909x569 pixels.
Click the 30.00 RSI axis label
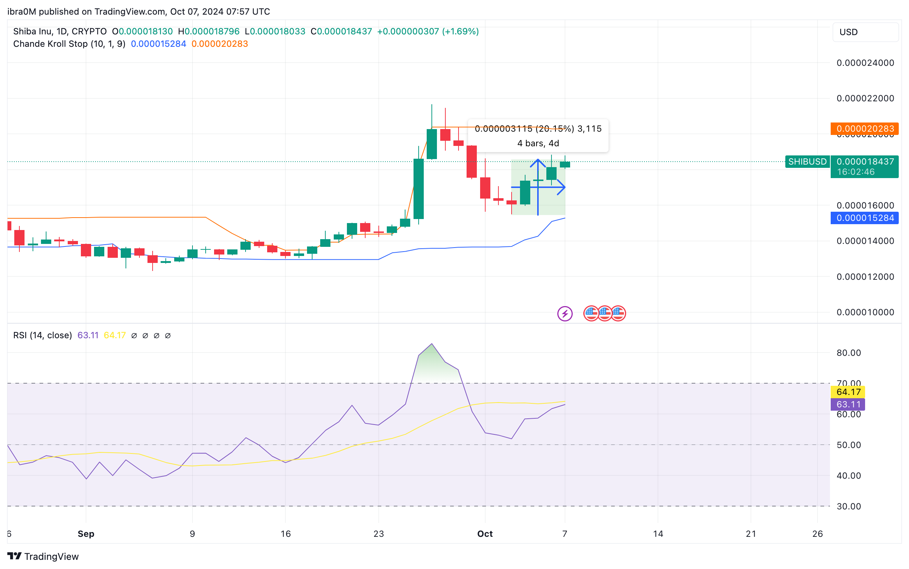(x=849, y=506)
